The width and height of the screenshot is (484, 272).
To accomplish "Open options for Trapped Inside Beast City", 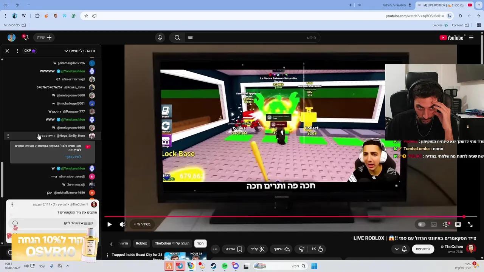I will tap(107, 255).
